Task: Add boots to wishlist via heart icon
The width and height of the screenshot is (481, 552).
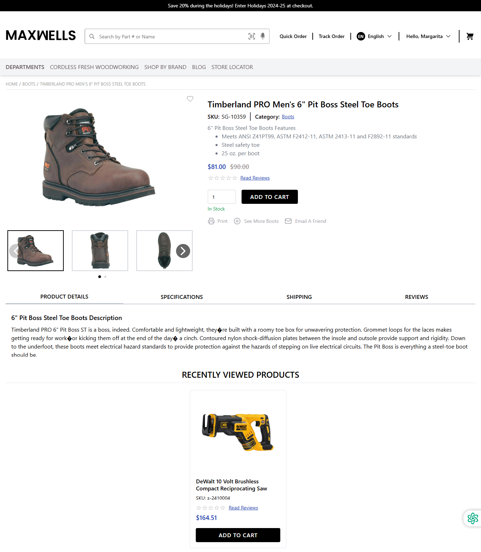Action: tap(190, 99)
